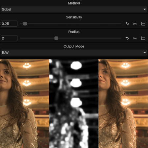Select the original portrait preview on the left
Viewport: 148px width, 148px height.
point(24,104)
